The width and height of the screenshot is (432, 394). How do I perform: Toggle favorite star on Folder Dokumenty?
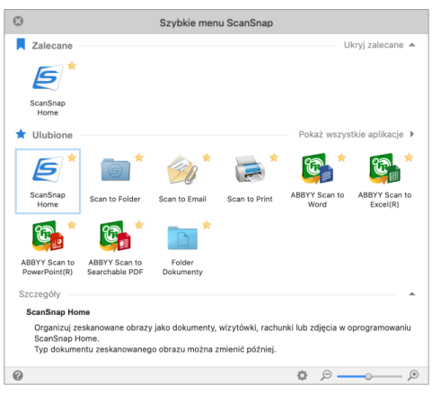207,225
